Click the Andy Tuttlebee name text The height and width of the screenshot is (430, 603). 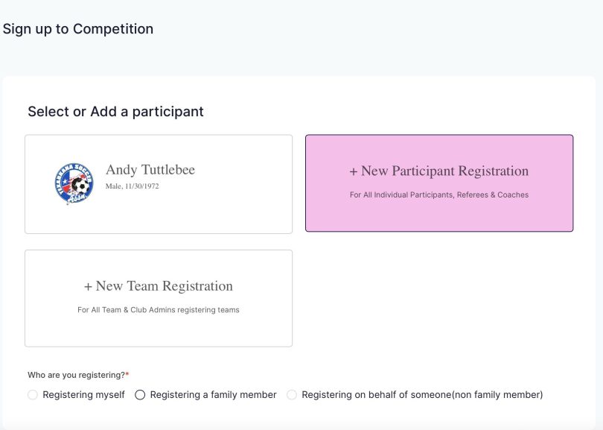(150, 170)
